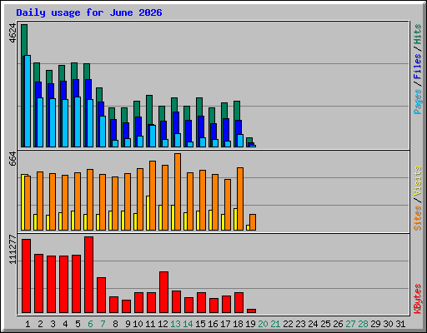Click the 'Hits' legend label
This screenshot has height=333, width=427.
click(418, 34)
